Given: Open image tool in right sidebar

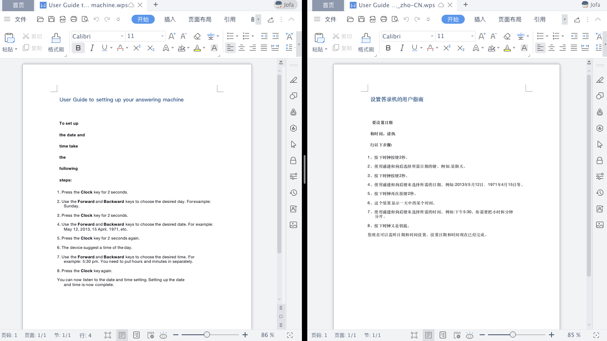Looking at the screenshot, I should (x=600, y=225).
